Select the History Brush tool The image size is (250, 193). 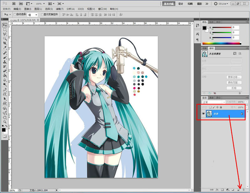click(5, 66)
